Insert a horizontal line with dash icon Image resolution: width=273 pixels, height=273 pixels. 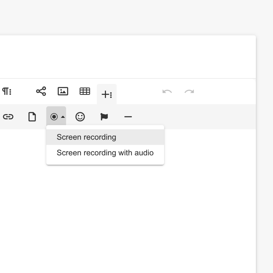(x=128, y=117)
